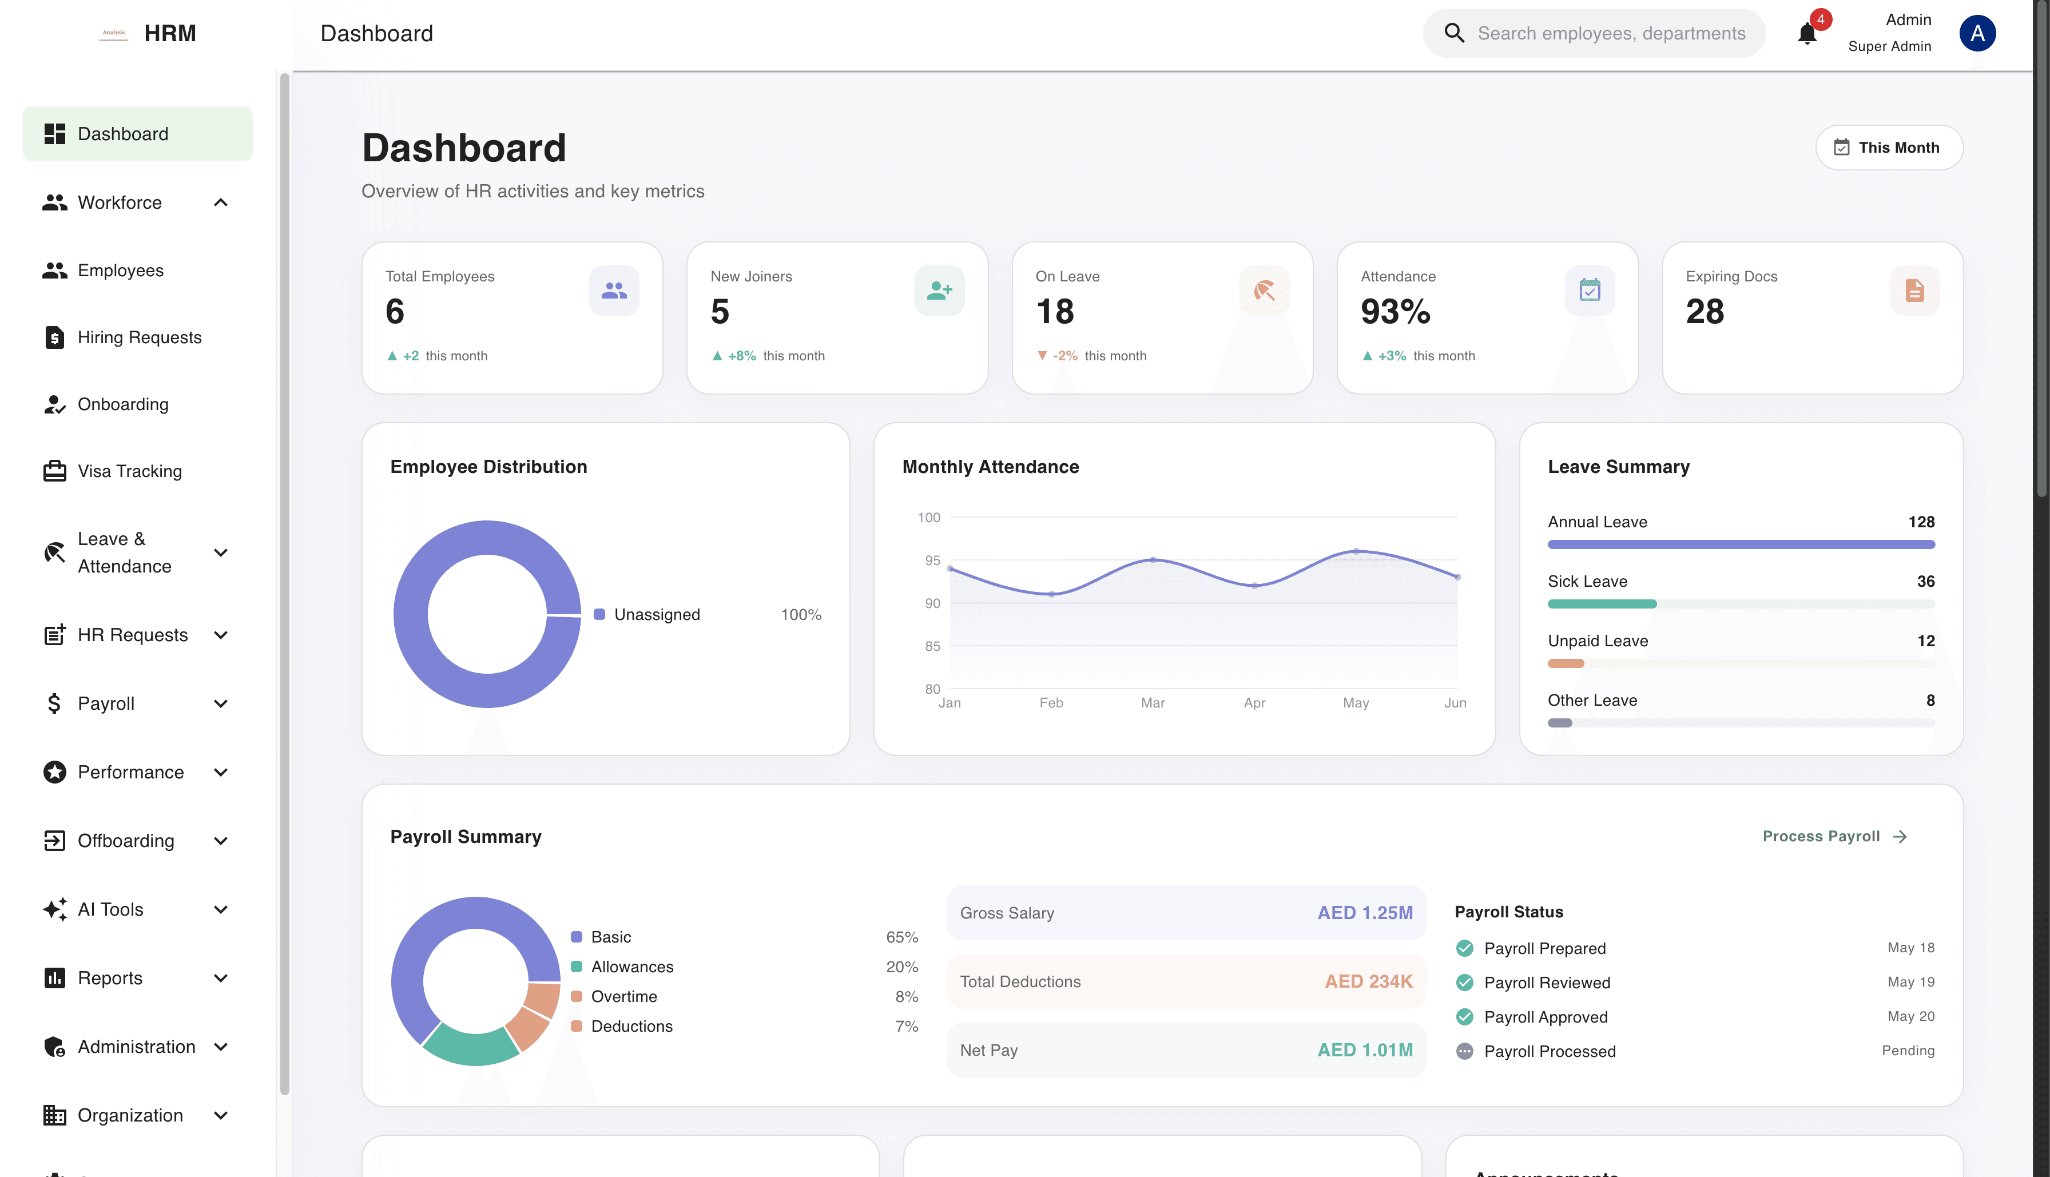Click the Administration shield icon
The height and width of the screenshot is (1177, 2050).
(x=54, y=1047)
